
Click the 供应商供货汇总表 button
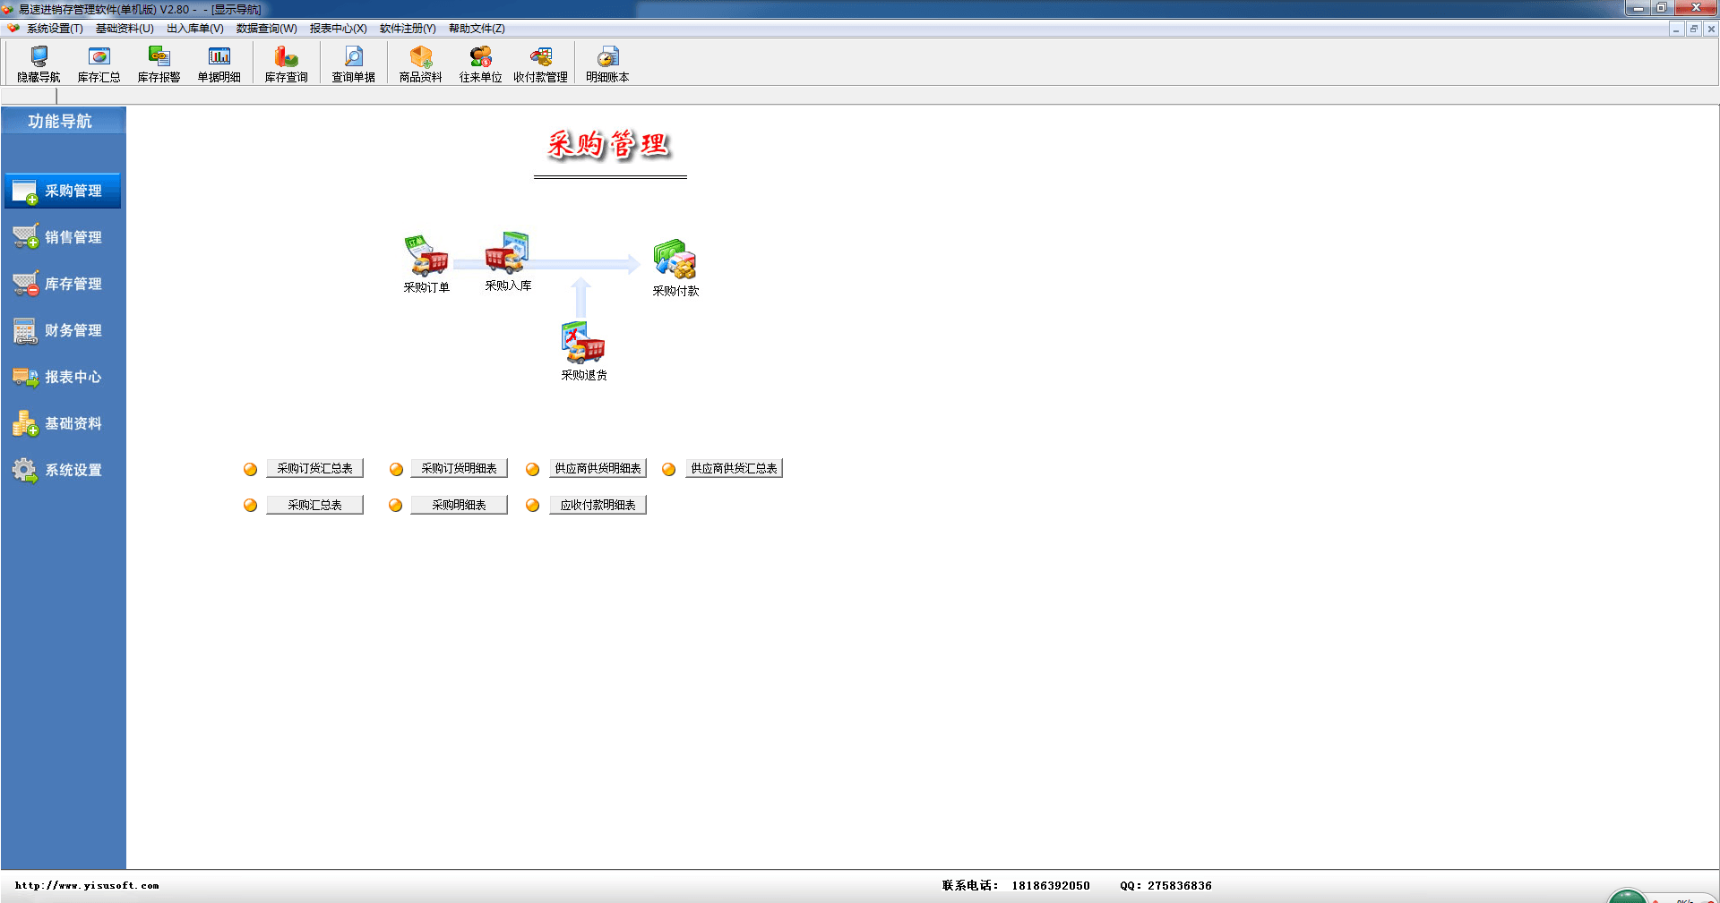(734, 468)
